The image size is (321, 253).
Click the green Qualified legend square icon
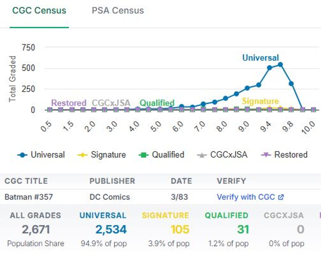tap(144, 155)
